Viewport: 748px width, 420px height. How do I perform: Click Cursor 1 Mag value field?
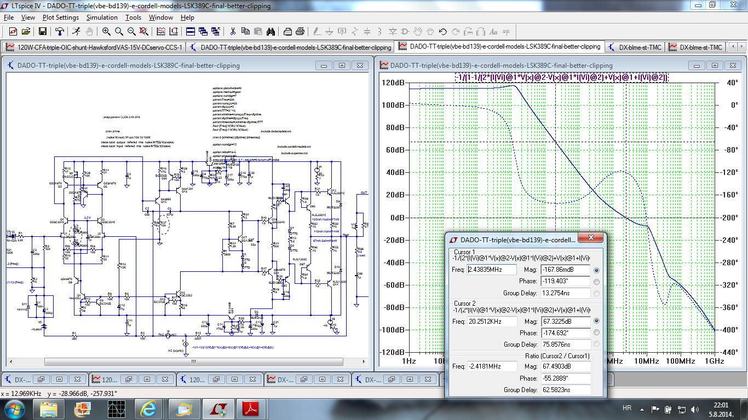[x=565, y=270]
